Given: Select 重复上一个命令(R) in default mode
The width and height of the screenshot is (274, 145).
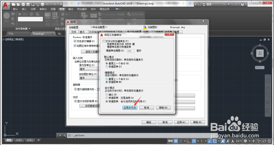Looking at the screenshot, I should coord(107,64).
